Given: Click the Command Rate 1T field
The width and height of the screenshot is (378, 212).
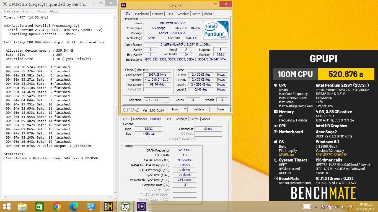Looking at the screenshot, I should pyautogui.click(x=185, y=185).
